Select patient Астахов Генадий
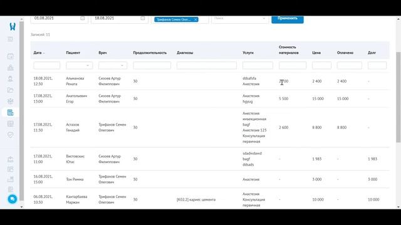 (73, 127)
